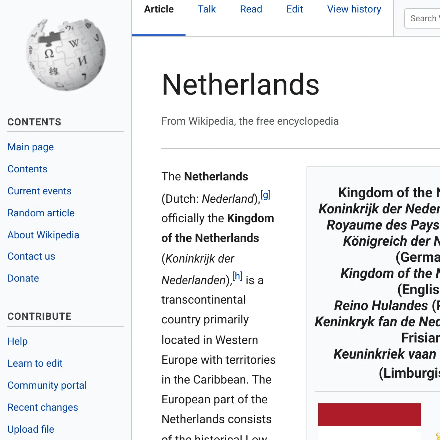Open Recent changes link

click(x=43, y=407)
